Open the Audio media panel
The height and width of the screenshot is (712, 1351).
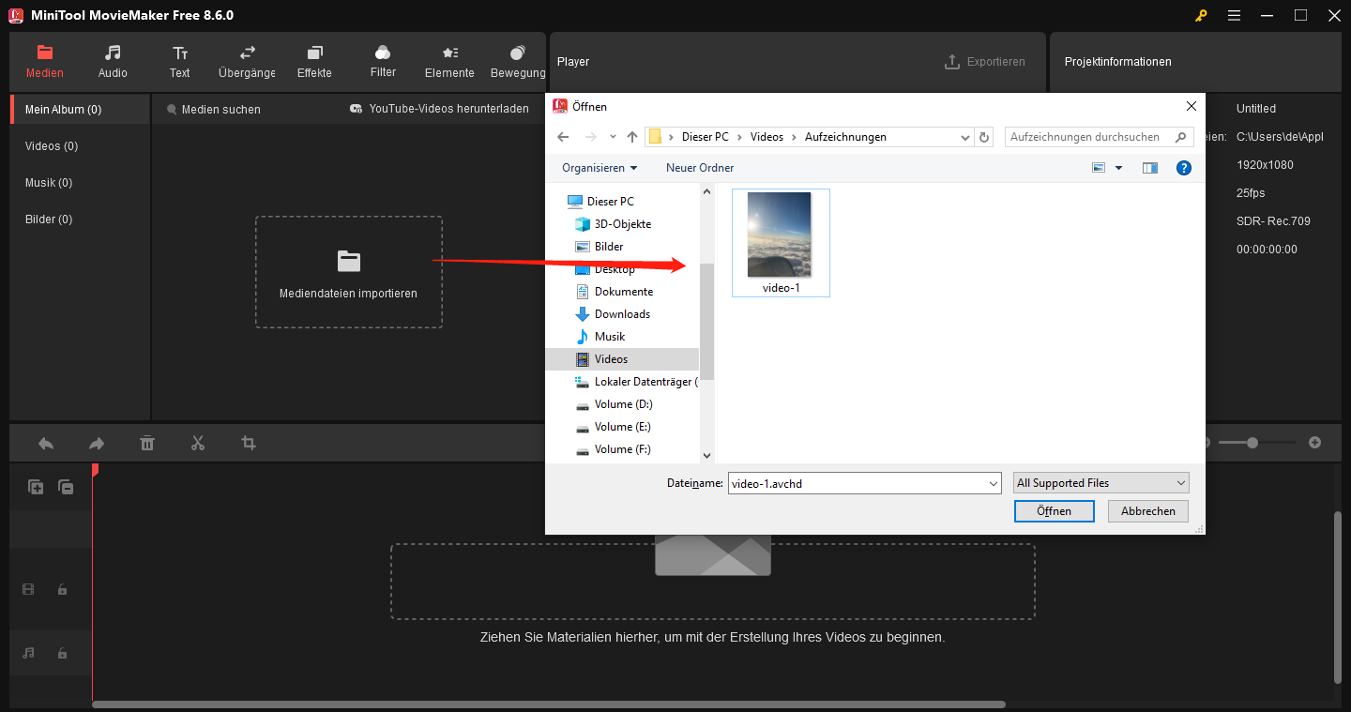(112, 61)
